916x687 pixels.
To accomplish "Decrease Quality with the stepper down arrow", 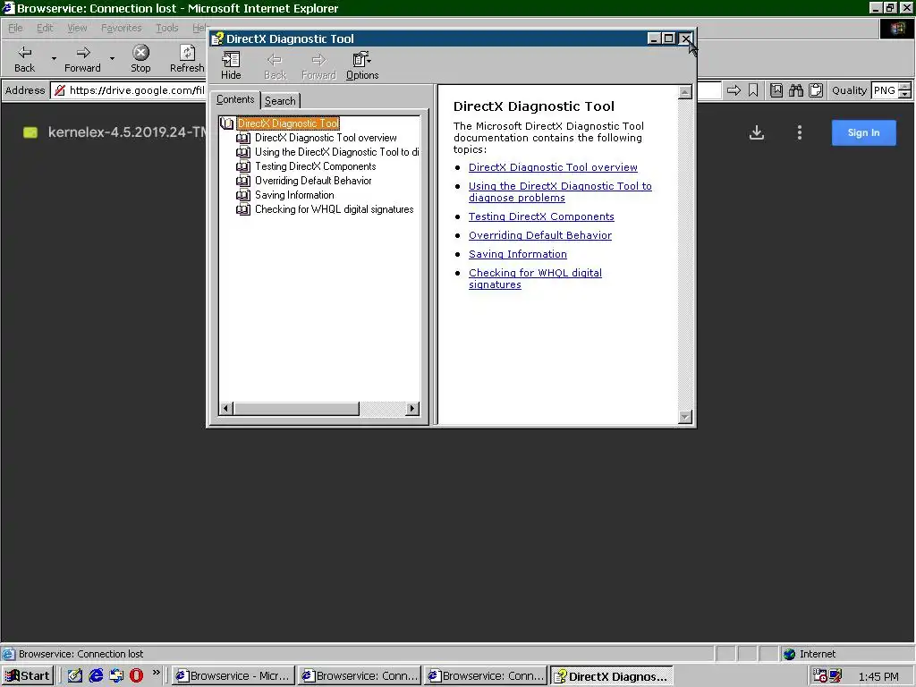I will [x=905, y=95].
